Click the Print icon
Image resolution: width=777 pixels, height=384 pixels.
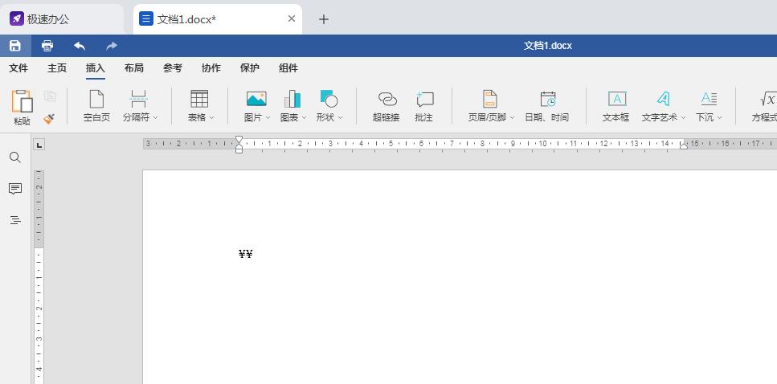[x=47, y=46]
